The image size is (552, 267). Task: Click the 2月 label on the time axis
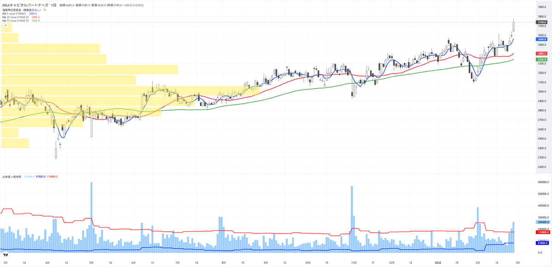(478, 263)
